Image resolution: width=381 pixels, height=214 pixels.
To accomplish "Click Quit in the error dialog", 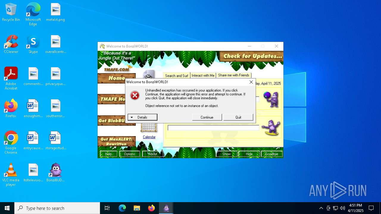I will point(238,117).
